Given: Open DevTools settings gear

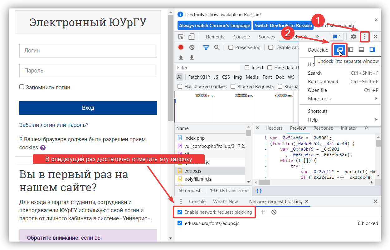Looking at the screenshot, I should point(353,37).
